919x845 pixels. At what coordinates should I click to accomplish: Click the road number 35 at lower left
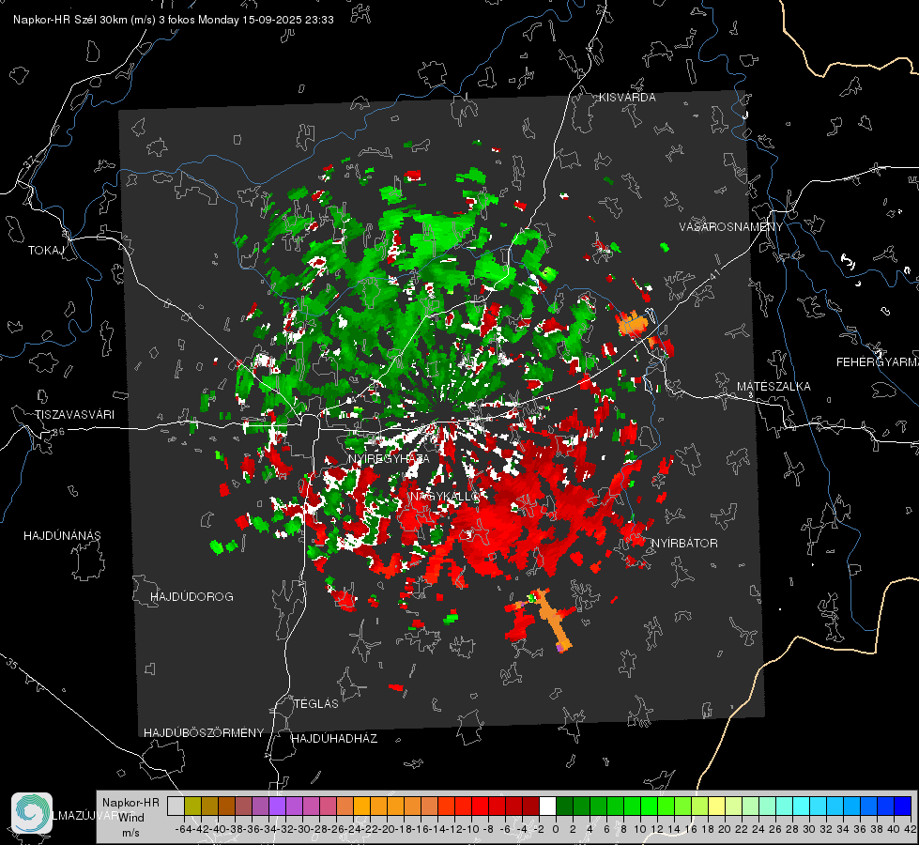12,665
